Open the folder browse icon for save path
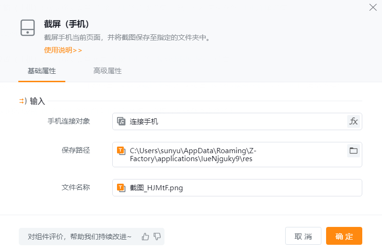 [353, 151]
